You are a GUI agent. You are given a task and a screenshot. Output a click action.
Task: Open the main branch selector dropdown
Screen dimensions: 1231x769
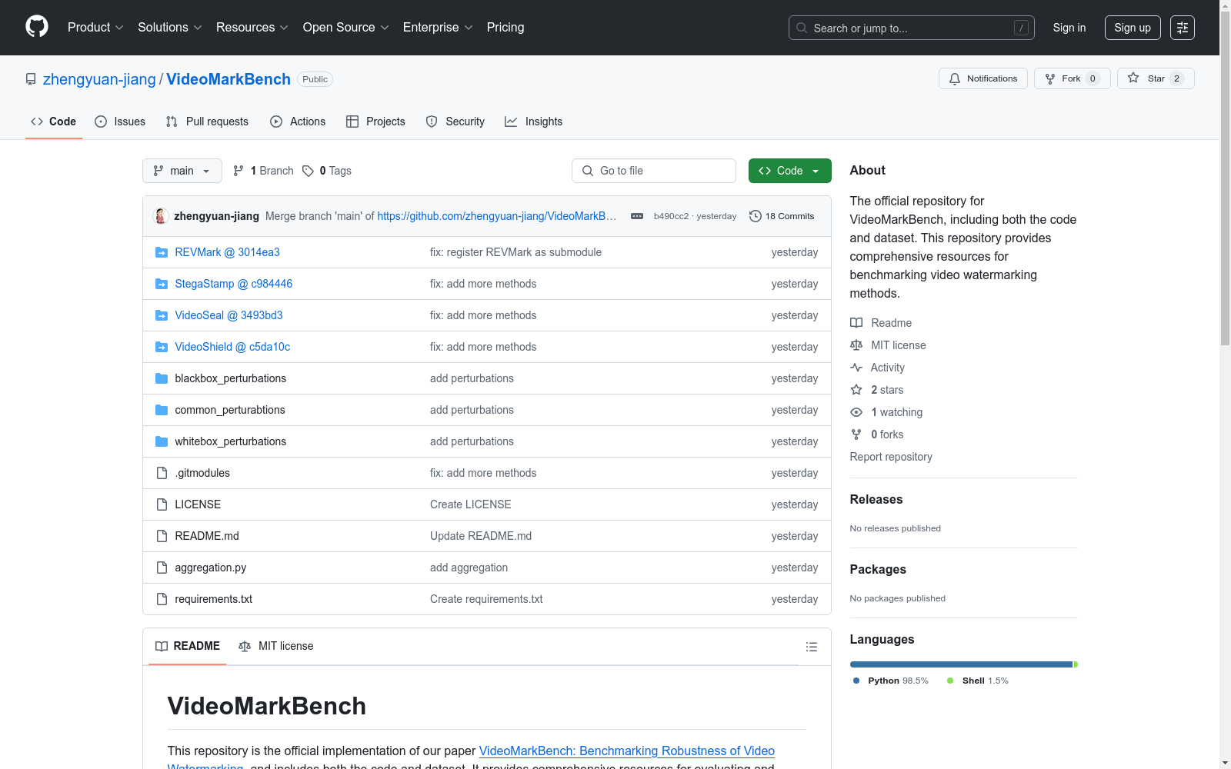(182, 171)
